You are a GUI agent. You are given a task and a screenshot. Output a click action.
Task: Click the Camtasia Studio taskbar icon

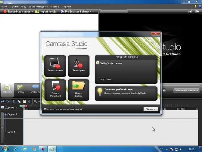pyautogui.click(x=52, y=149)
